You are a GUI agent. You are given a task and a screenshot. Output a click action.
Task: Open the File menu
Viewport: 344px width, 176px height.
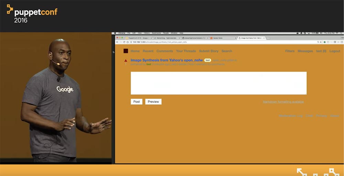click(129, 33)
